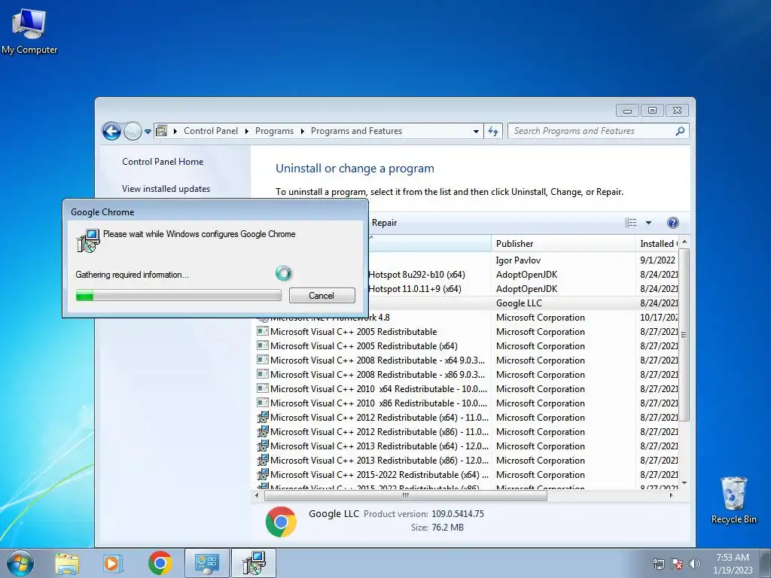Click the Control Panel icon in address bar
The height and width of the screenshot is (578, 771).
161,131
